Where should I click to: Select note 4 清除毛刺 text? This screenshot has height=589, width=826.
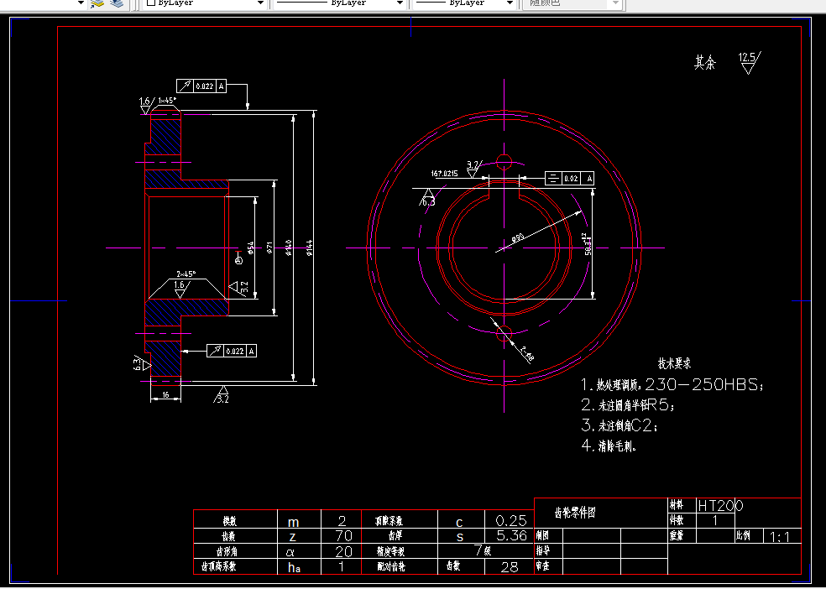coord(609,446)
